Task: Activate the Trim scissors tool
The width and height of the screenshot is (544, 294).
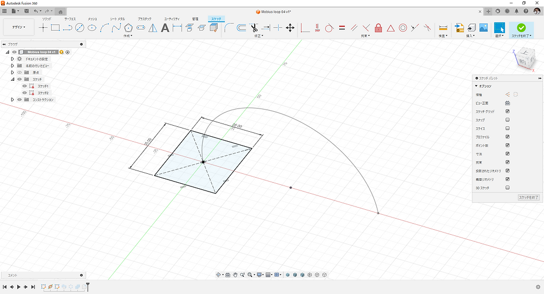Action: click(254, 28)
